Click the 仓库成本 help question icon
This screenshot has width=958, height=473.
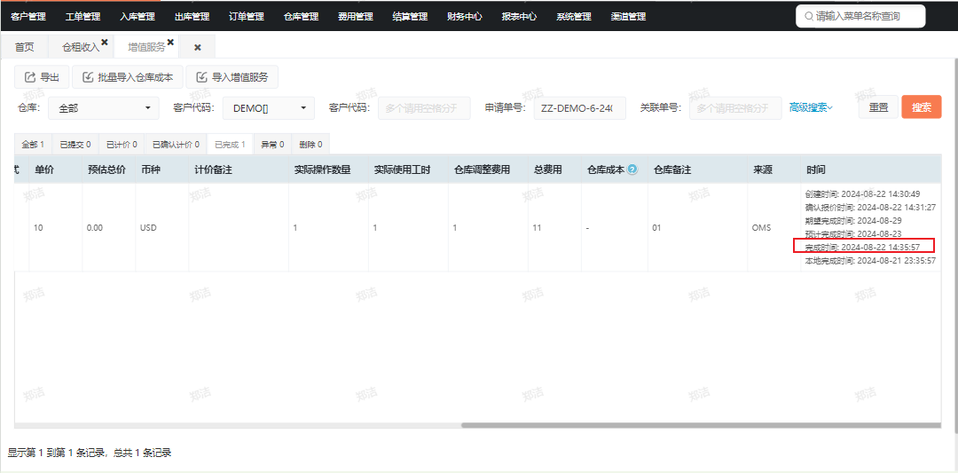click(x=632, y=169)
